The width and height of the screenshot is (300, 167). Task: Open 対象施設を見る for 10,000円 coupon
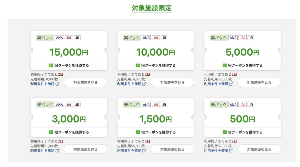(x=172, y=82)
